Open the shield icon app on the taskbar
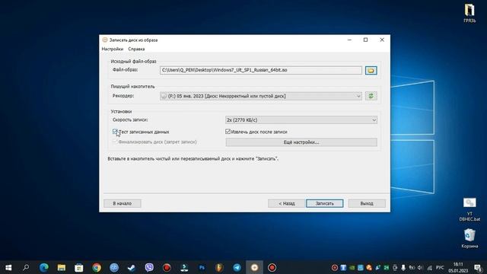The image size is (487, 274). [219, 267]
